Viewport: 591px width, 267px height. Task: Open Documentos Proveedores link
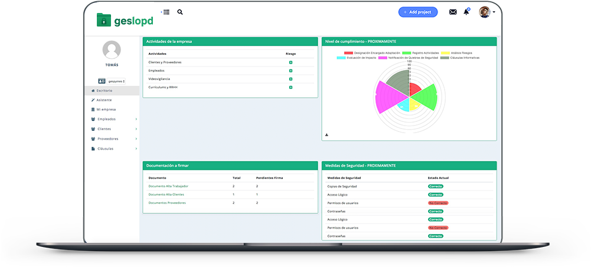[x=167, y=203]
